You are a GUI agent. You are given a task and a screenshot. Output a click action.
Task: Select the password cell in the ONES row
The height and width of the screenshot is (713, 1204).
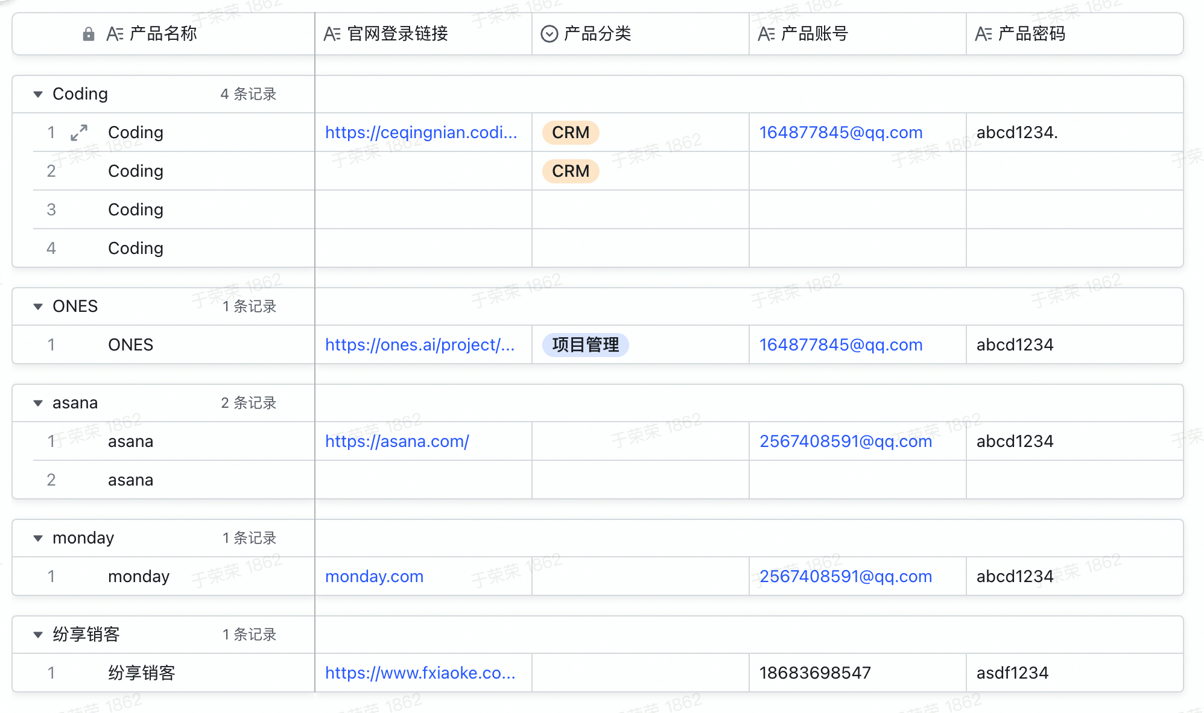1074,344
